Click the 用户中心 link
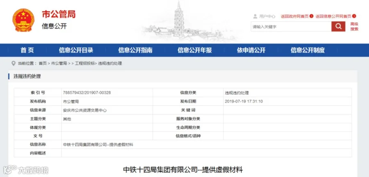Viewport: 369px width, 177px height. [267, 16]
